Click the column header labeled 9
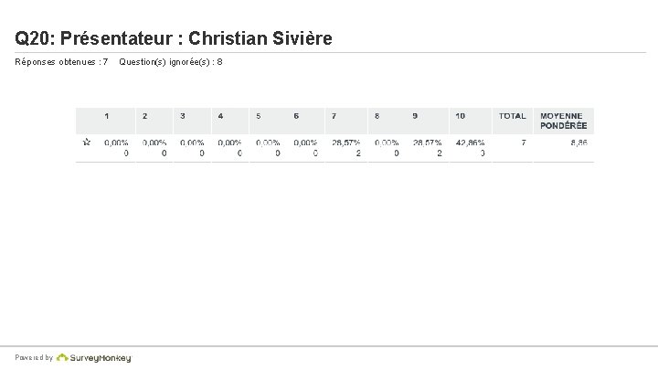Screen dimensions: 658x370 [x=415, y=116]
